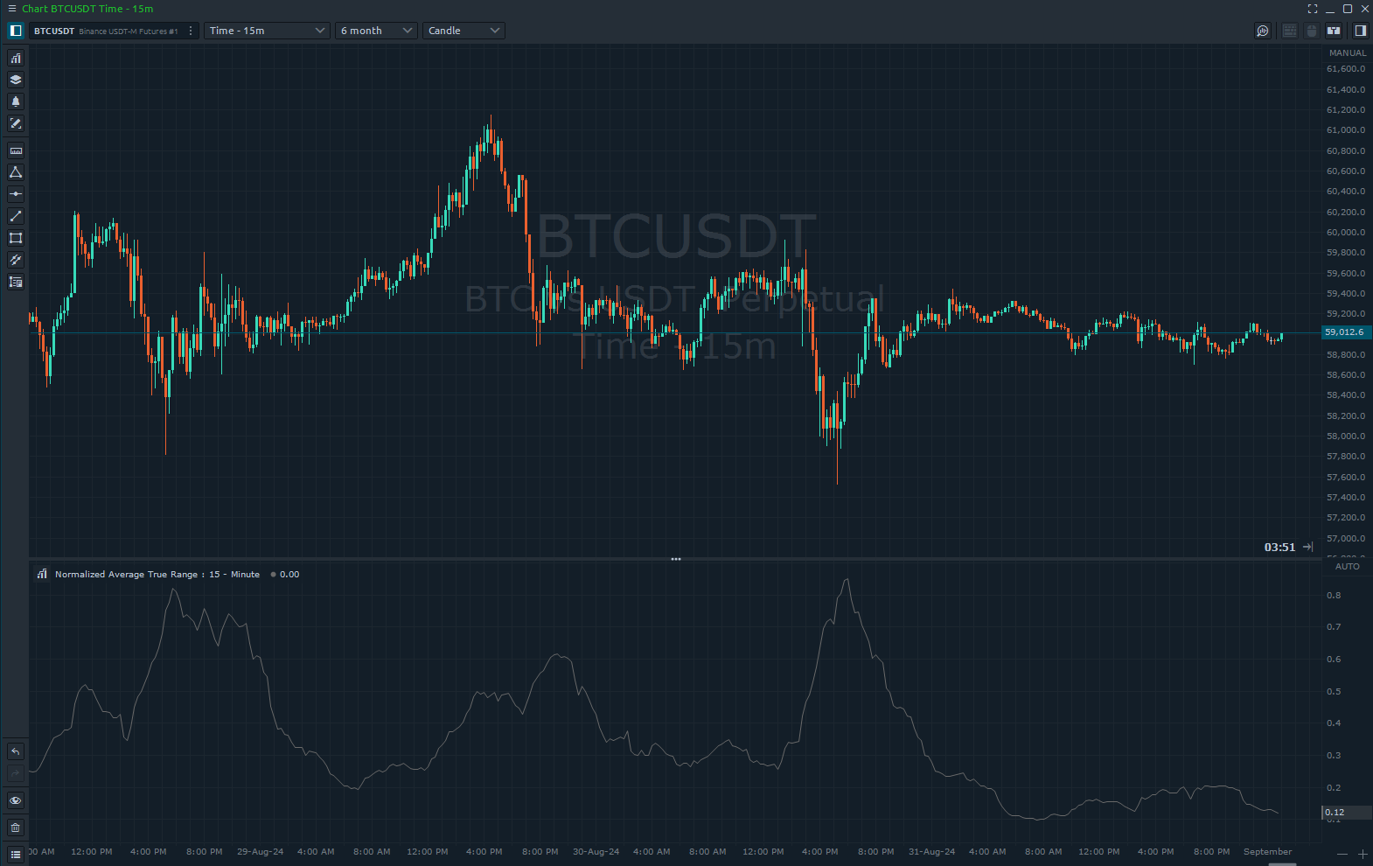
Task: Click the 31-Aug-24 date label on time axis
Action: tap(932, 852)
